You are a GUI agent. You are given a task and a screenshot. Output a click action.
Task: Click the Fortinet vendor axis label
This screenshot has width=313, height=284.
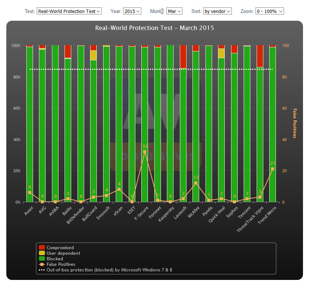(x=155, y=212)
